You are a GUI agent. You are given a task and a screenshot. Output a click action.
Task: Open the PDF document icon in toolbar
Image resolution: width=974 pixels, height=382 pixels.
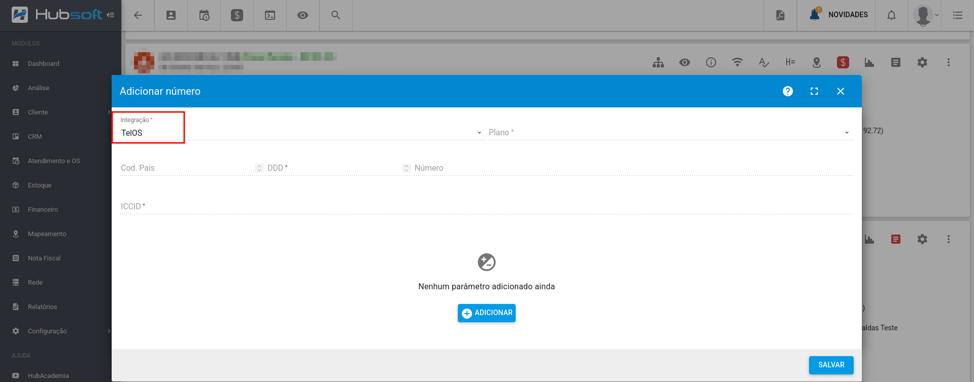coord(780,15)
